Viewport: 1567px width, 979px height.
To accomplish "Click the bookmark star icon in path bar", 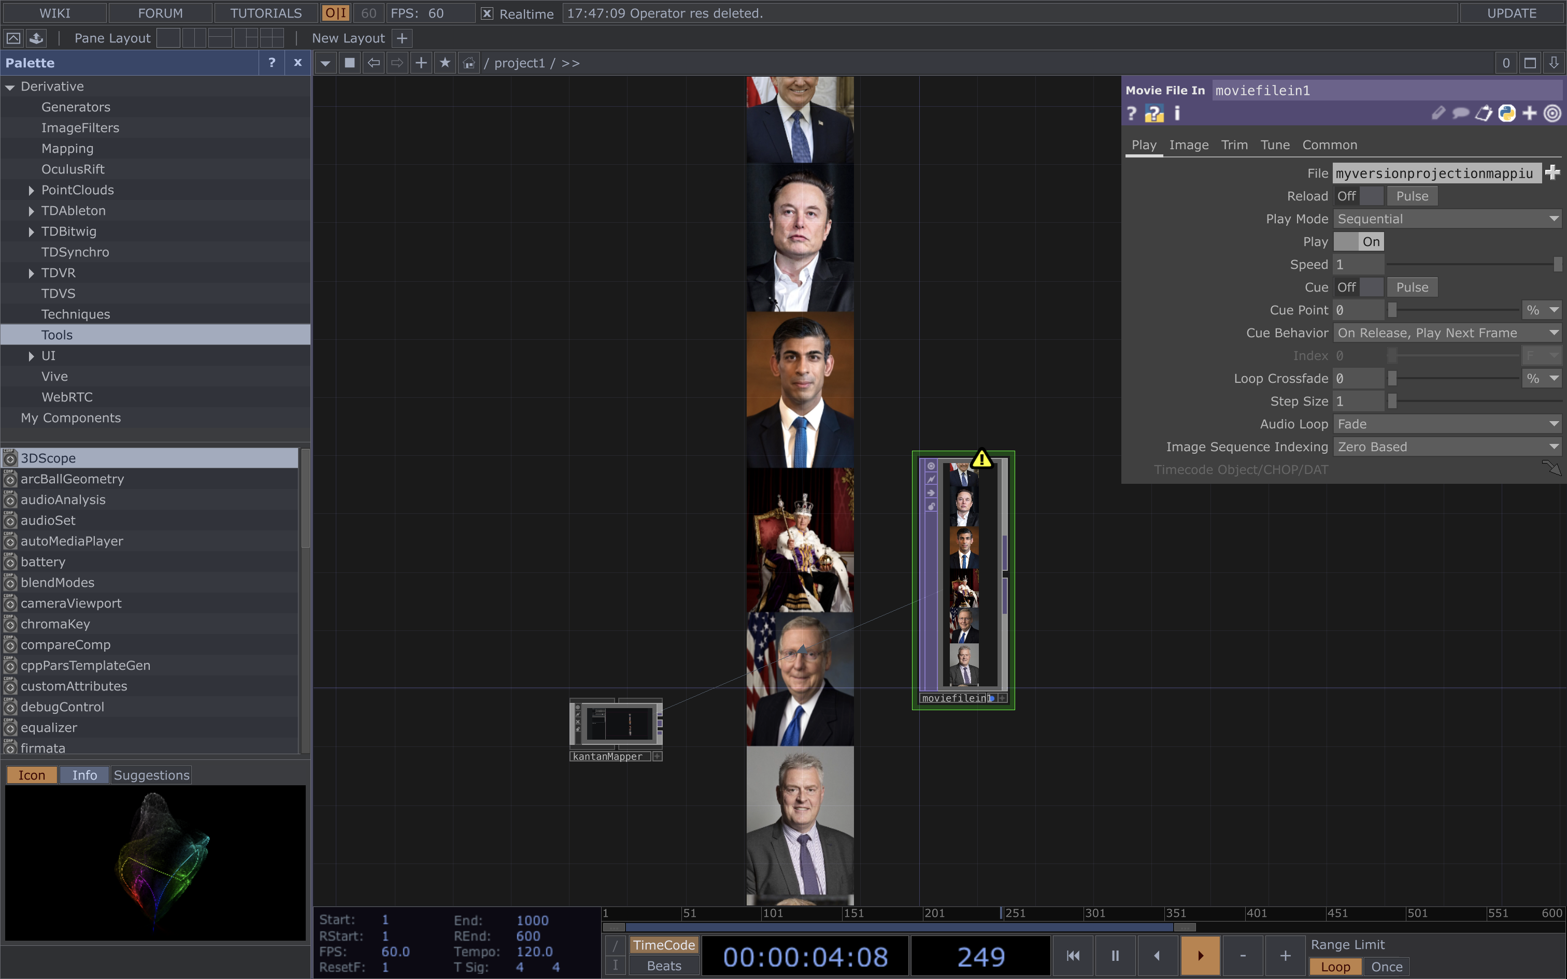I will click(x=445, y=63).
